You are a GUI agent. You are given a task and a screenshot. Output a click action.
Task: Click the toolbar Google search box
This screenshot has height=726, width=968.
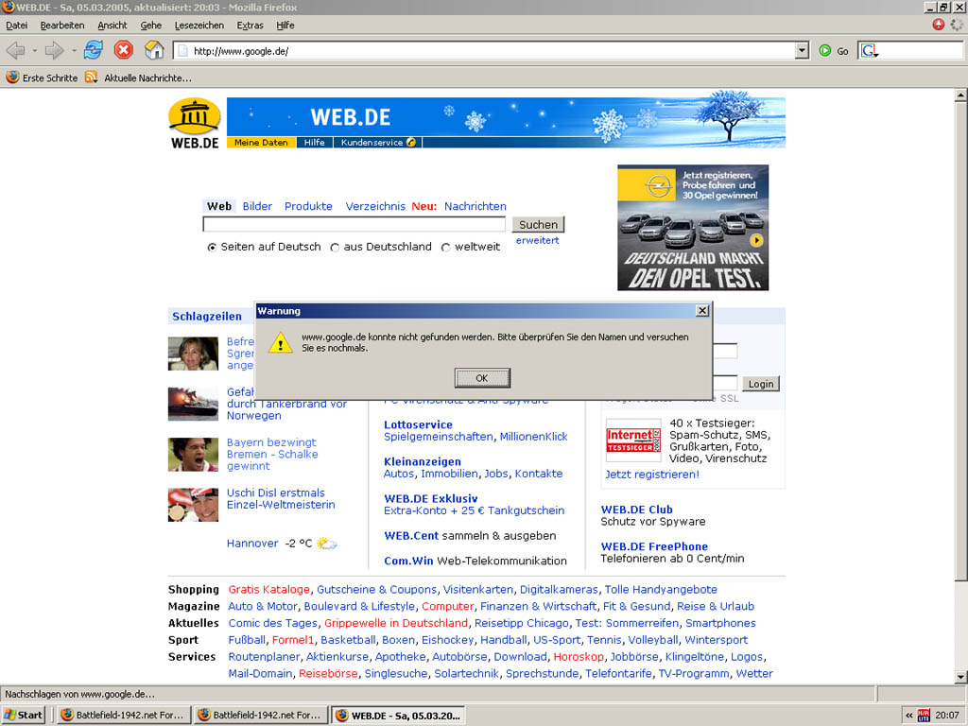point(921,51)
